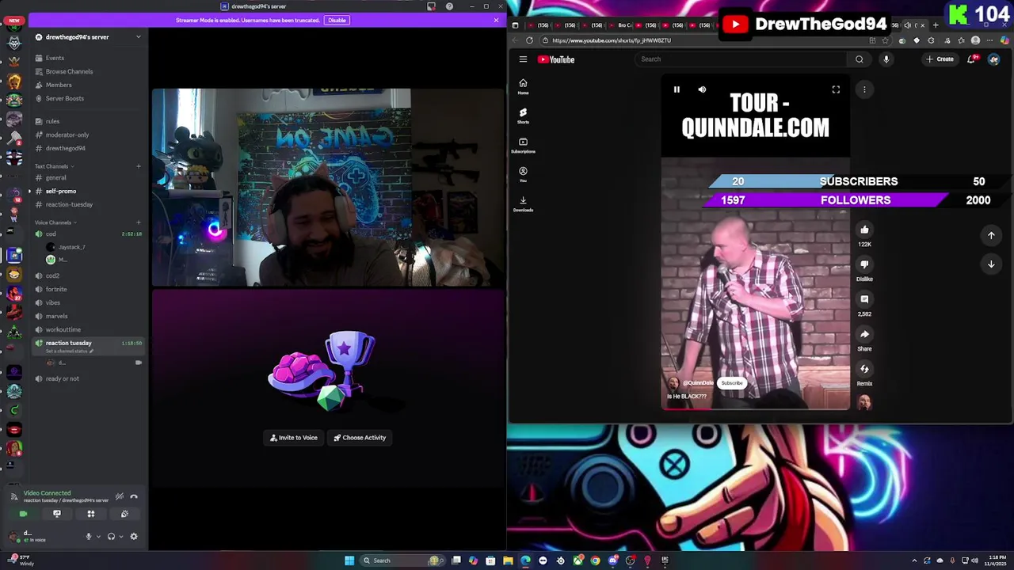
Task: Collapse the Voice Channels category
Action: (55, 222)
